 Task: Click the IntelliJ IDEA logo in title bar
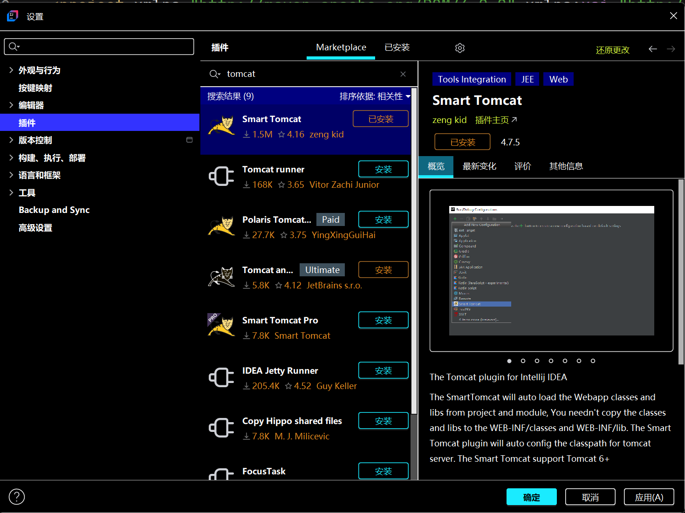(13, 16)
